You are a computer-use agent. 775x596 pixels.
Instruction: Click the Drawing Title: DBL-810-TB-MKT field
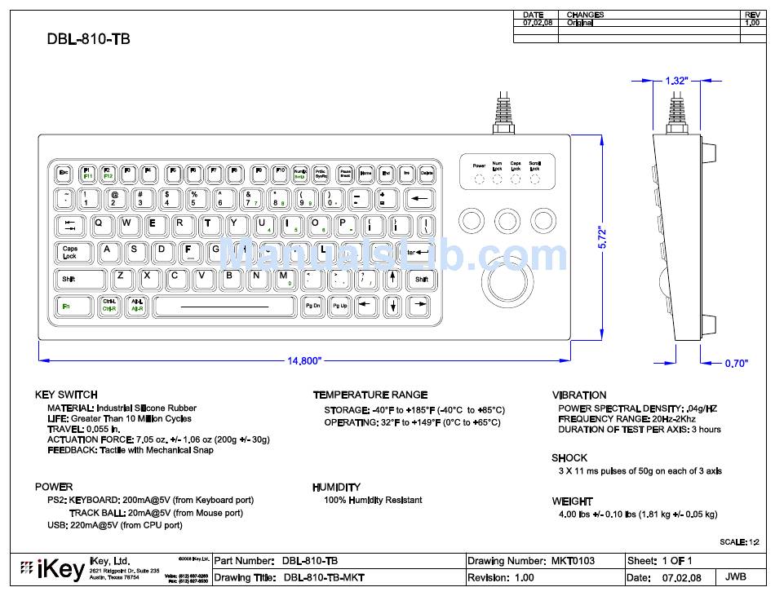click(339, 577)
